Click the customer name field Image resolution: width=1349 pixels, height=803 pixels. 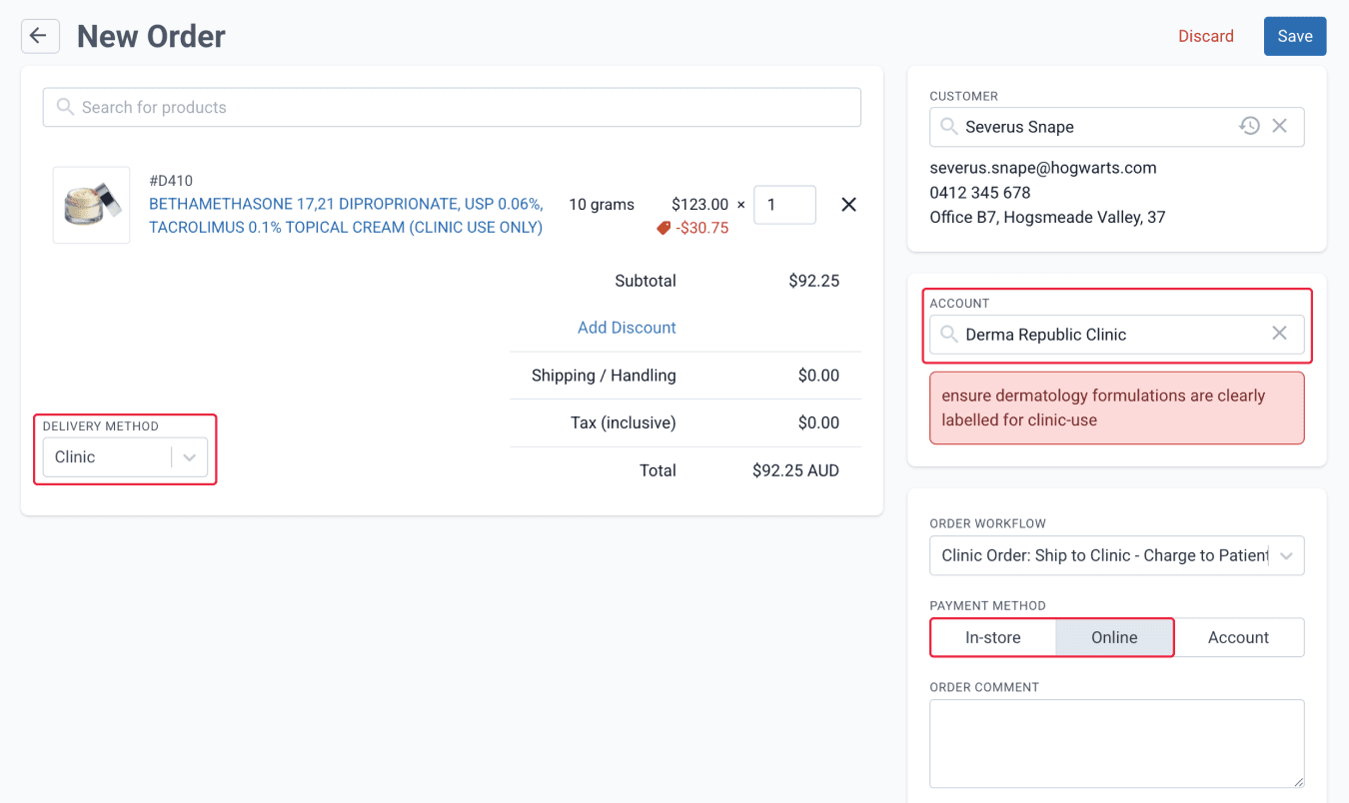click(1117, 127)
